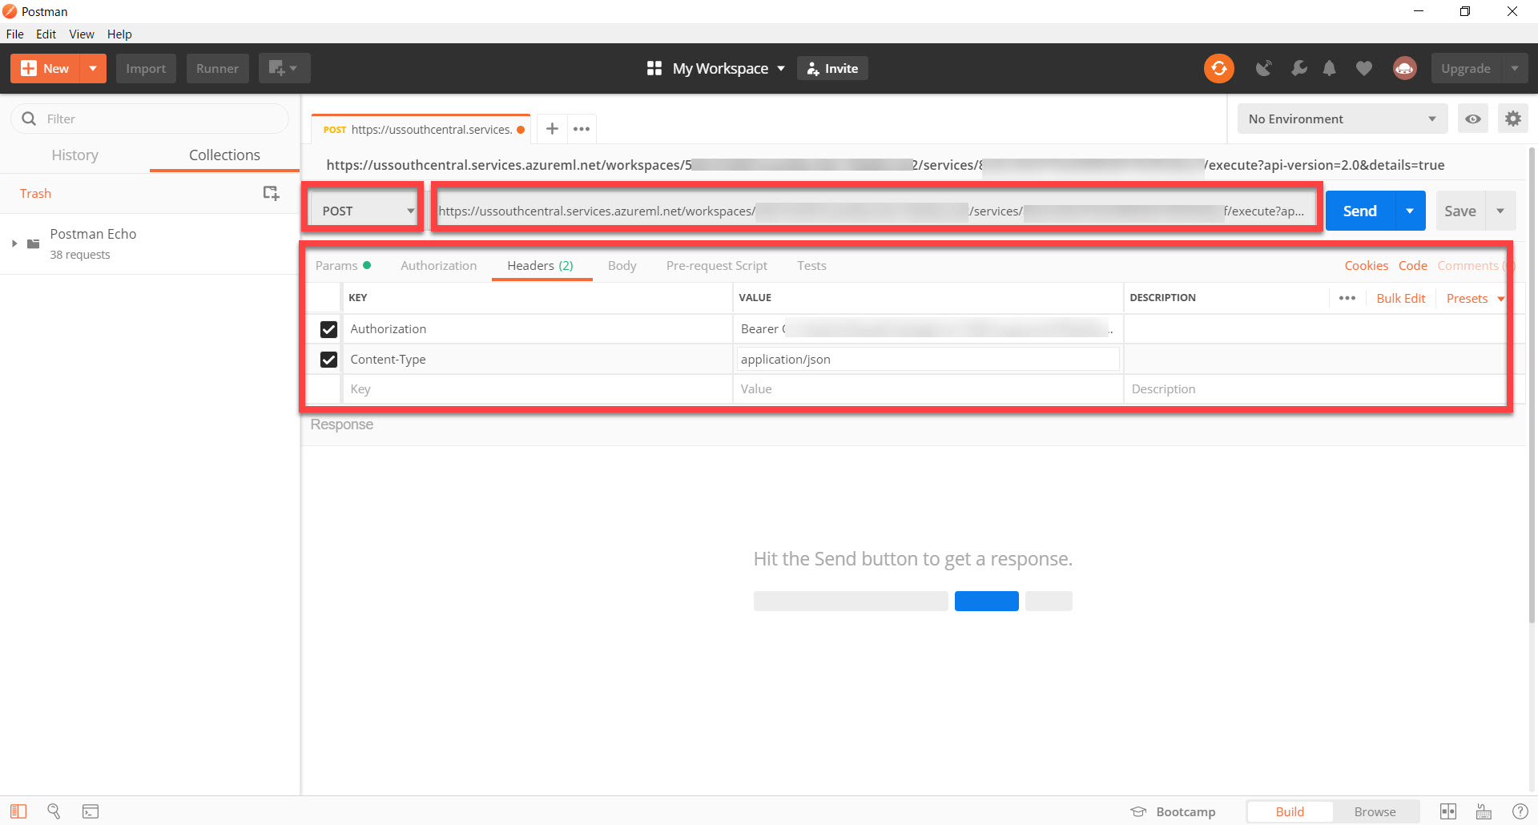Open the header columns ellipsis options
The height and width of the screenshot is (825, 1538).
pyautogui.click(x=1347, y=298)
